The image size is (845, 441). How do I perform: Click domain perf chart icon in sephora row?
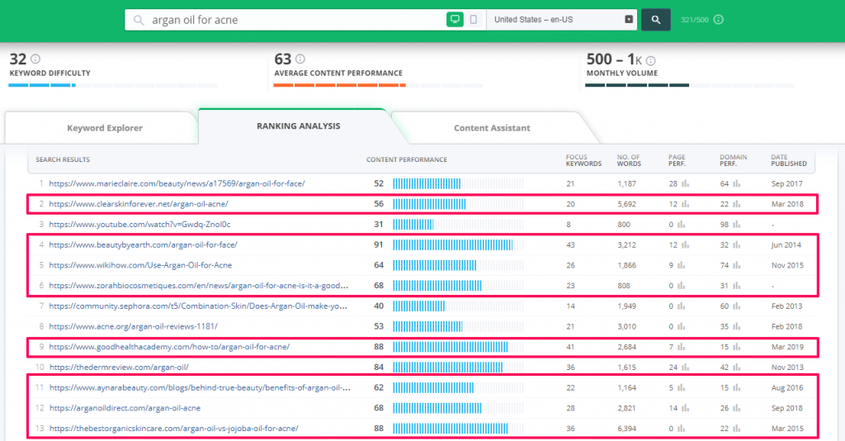(736, 306)
